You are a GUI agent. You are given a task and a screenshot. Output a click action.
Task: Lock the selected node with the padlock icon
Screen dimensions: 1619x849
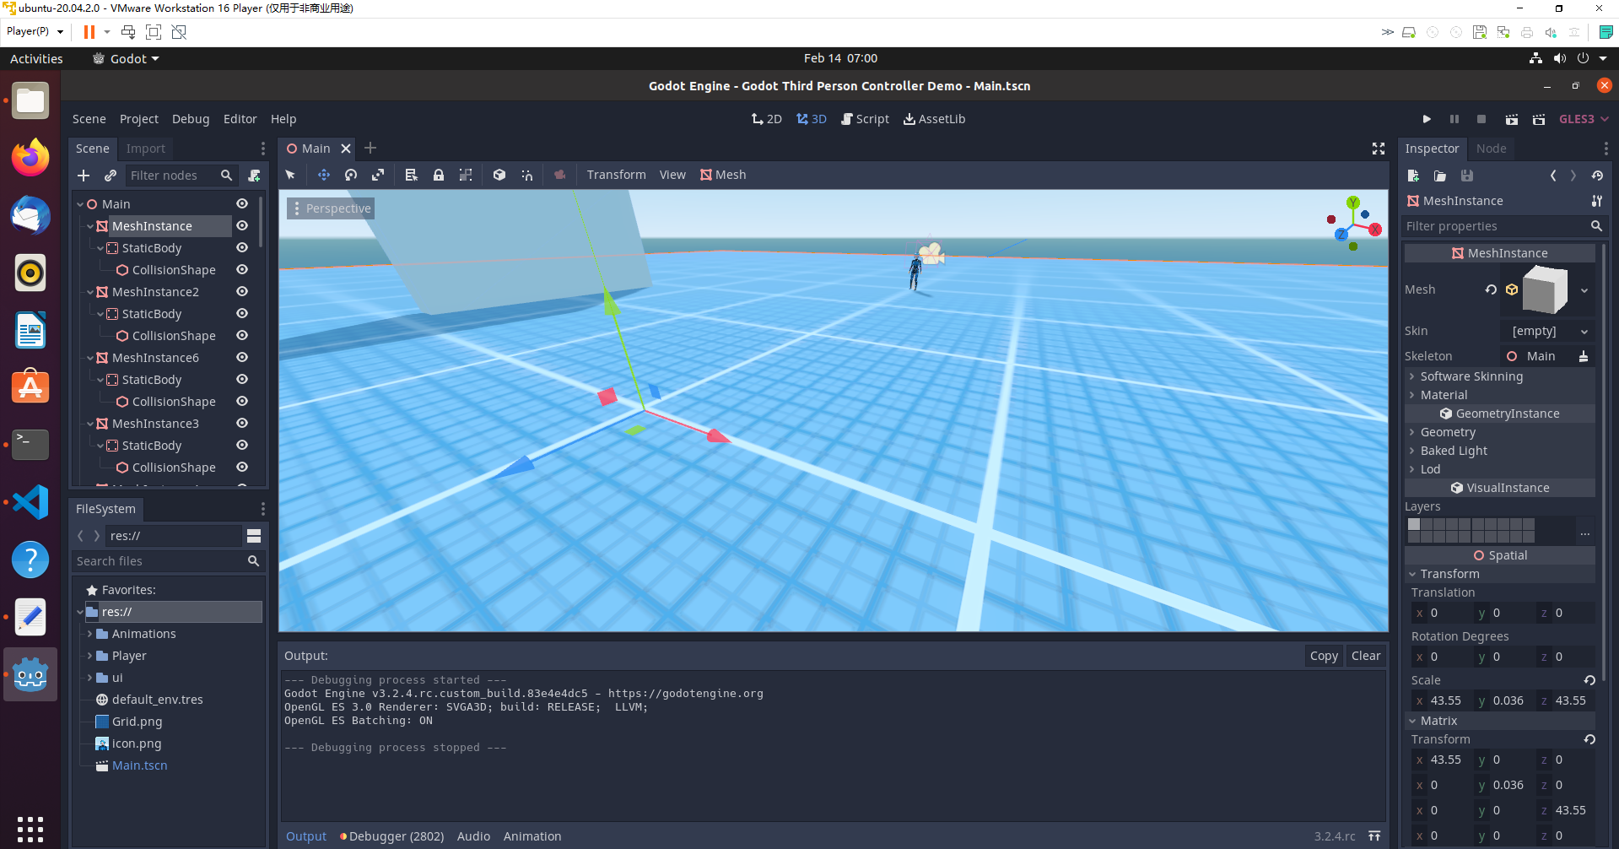[x=438, y=175]
